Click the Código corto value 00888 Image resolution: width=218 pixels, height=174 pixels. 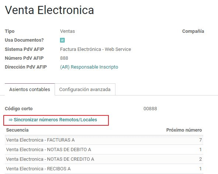coord(150,109)
